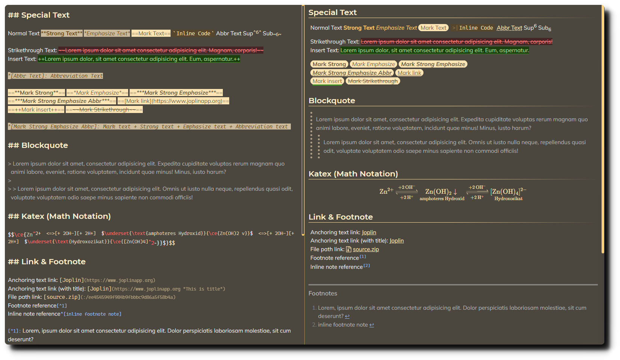Click the "## Link & Footnote" editor heading
The image size is (620, 360).
[x=47, y=262]
